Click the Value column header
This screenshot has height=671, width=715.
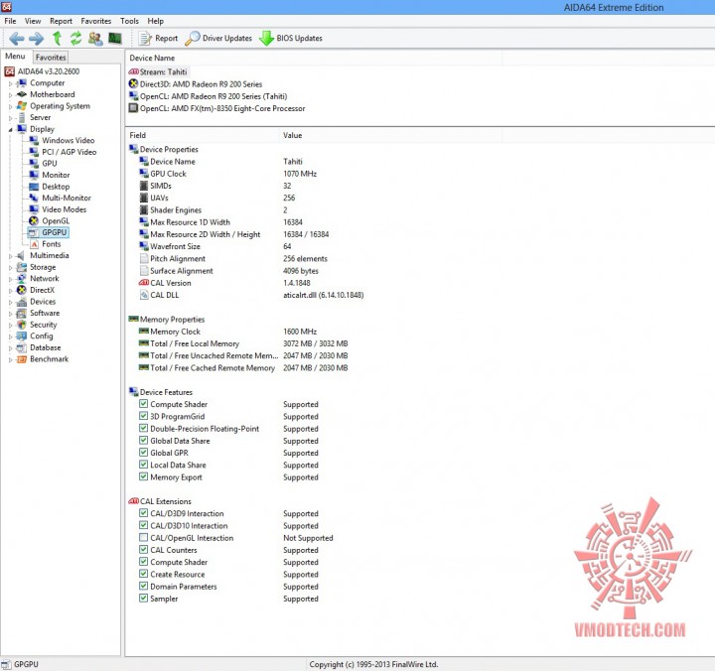[x=391, y=135]
